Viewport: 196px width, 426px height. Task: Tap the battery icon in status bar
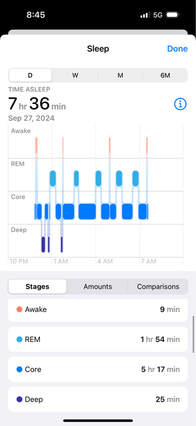point(172,15)
